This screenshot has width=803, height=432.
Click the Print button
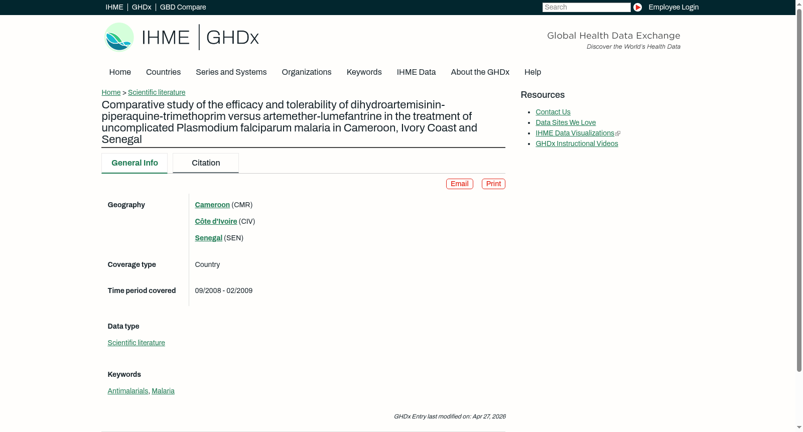click(x=493, y=184)
